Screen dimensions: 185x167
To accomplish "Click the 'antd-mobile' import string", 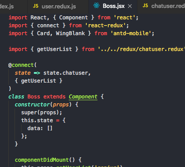I will [x=131, y=33].
